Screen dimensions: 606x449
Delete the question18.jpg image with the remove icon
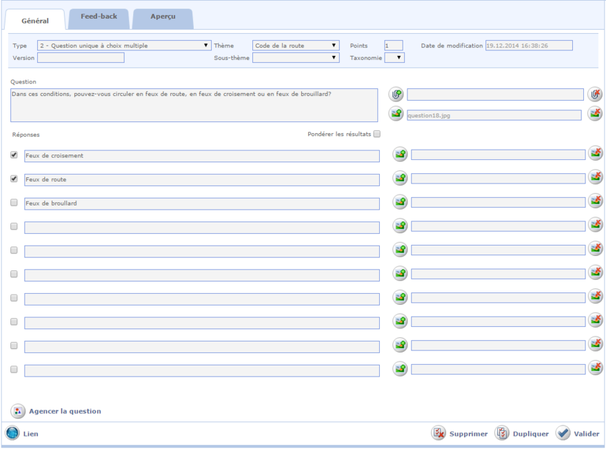pyautogui.click(x=595, y=114)
